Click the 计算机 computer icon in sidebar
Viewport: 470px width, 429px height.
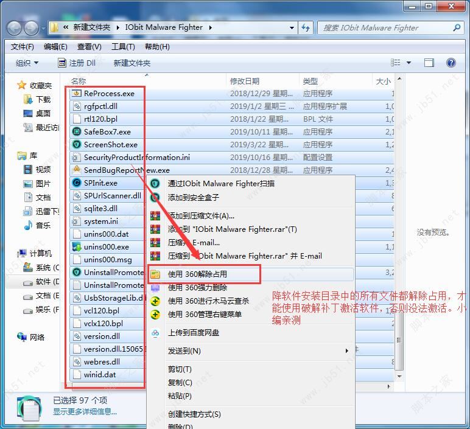21,254
